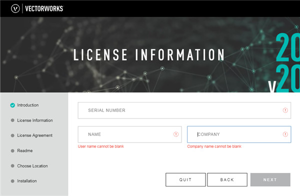Click the Serial Number error warning icon
This screenshot has height=196, width=300.
coord(285,110)
